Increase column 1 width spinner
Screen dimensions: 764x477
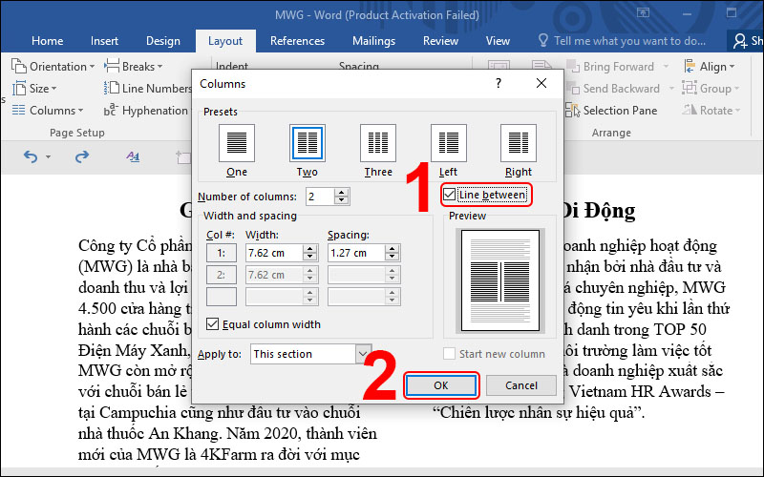[x=309, y=249]
